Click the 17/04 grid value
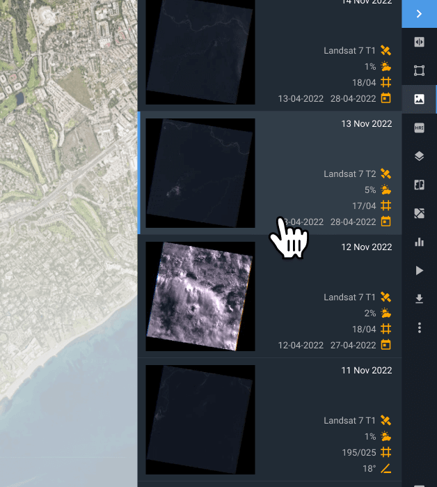This screenshot has width=437, height=487. (x=364, y=206)
